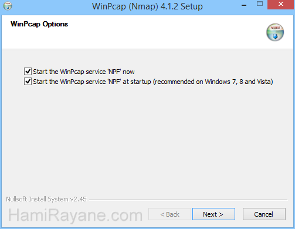
Task: Click the "Nullsoft Install System v2.45" text
Action: coord(46,199)
